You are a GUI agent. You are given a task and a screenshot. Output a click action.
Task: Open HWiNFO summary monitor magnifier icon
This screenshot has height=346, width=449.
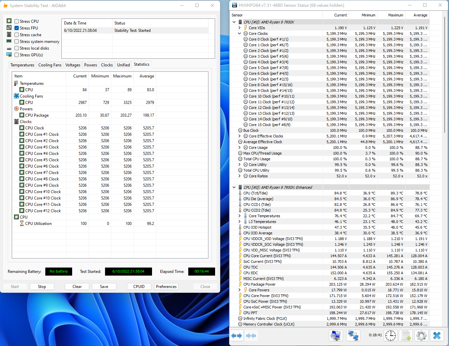point(336,336)
